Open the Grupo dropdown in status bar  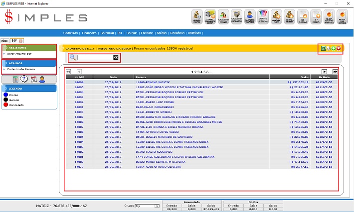point(149,205)
